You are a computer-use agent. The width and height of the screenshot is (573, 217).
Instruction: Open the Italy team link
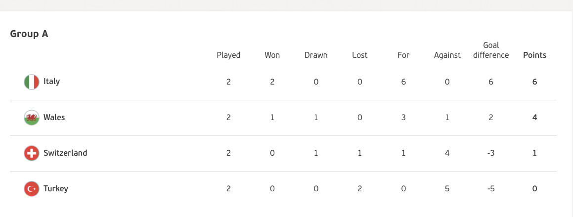pos(51,82)
